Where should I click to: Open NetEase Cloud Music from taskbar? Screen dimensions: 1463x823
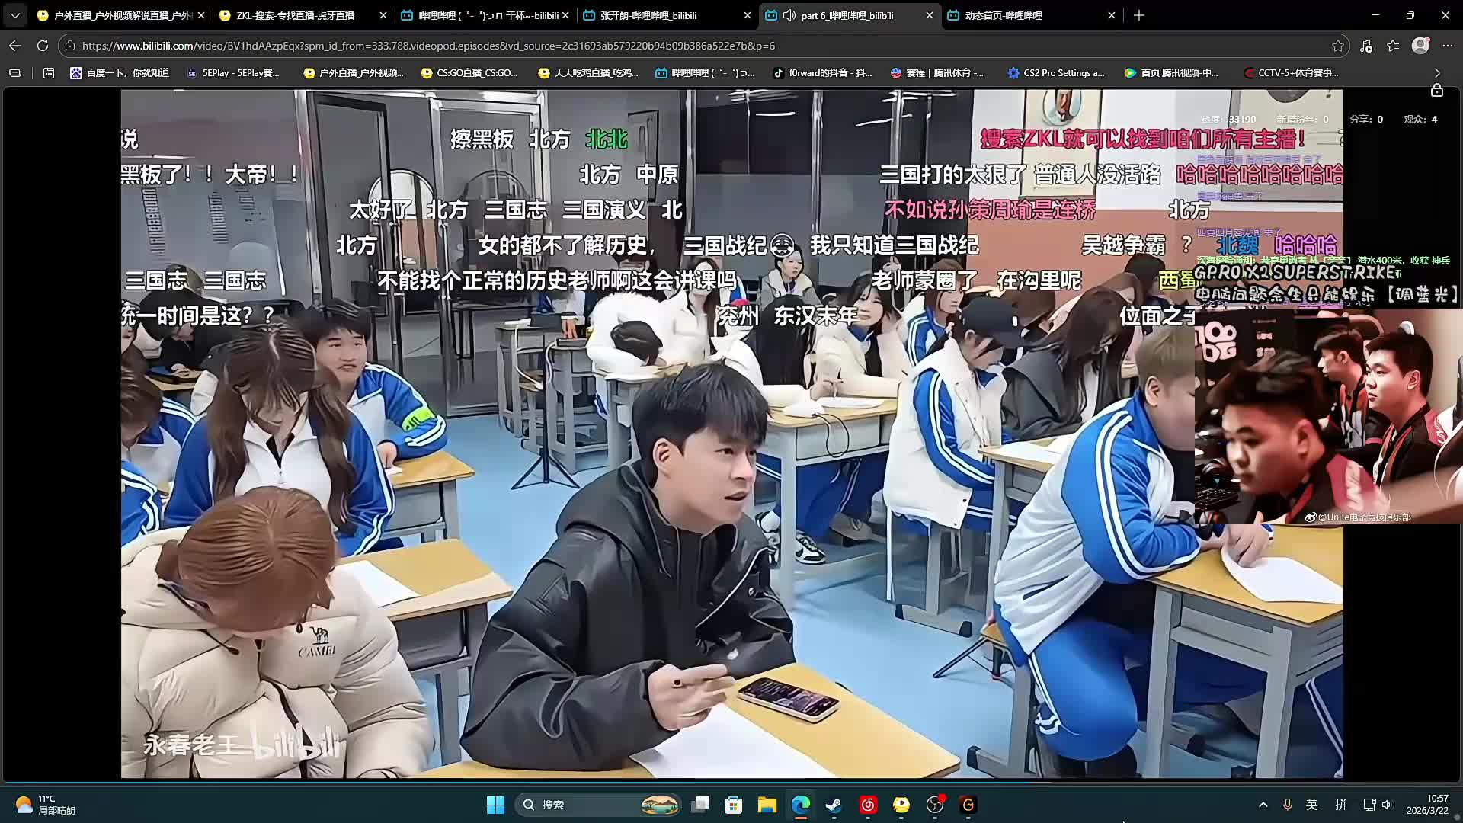(867, 805)
